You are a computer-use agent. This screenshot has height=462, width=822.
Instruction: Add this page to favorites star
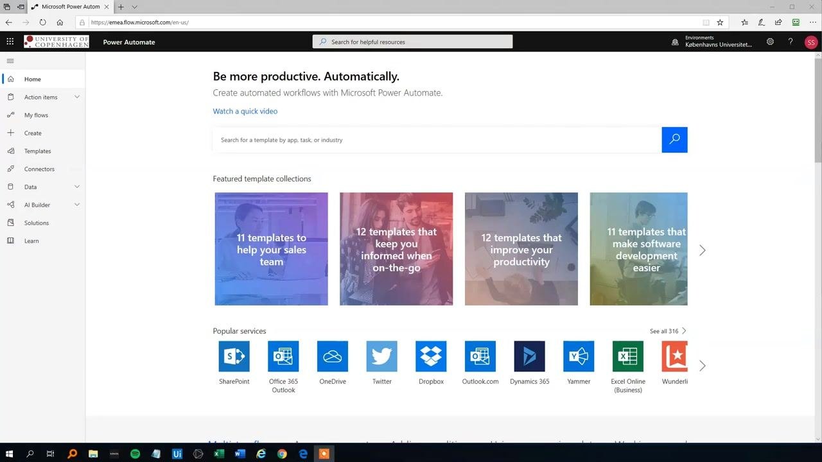[720, 22]
